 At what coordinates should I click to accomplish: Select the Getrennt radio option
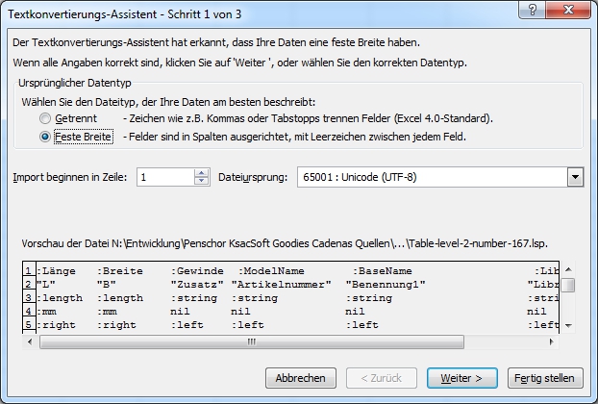click(45, 118)
